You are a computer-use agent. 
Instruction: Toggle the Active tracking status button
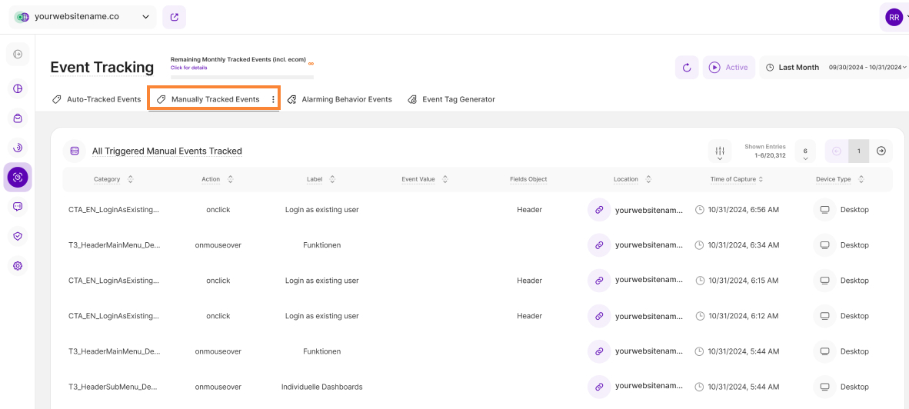point(728,68)
